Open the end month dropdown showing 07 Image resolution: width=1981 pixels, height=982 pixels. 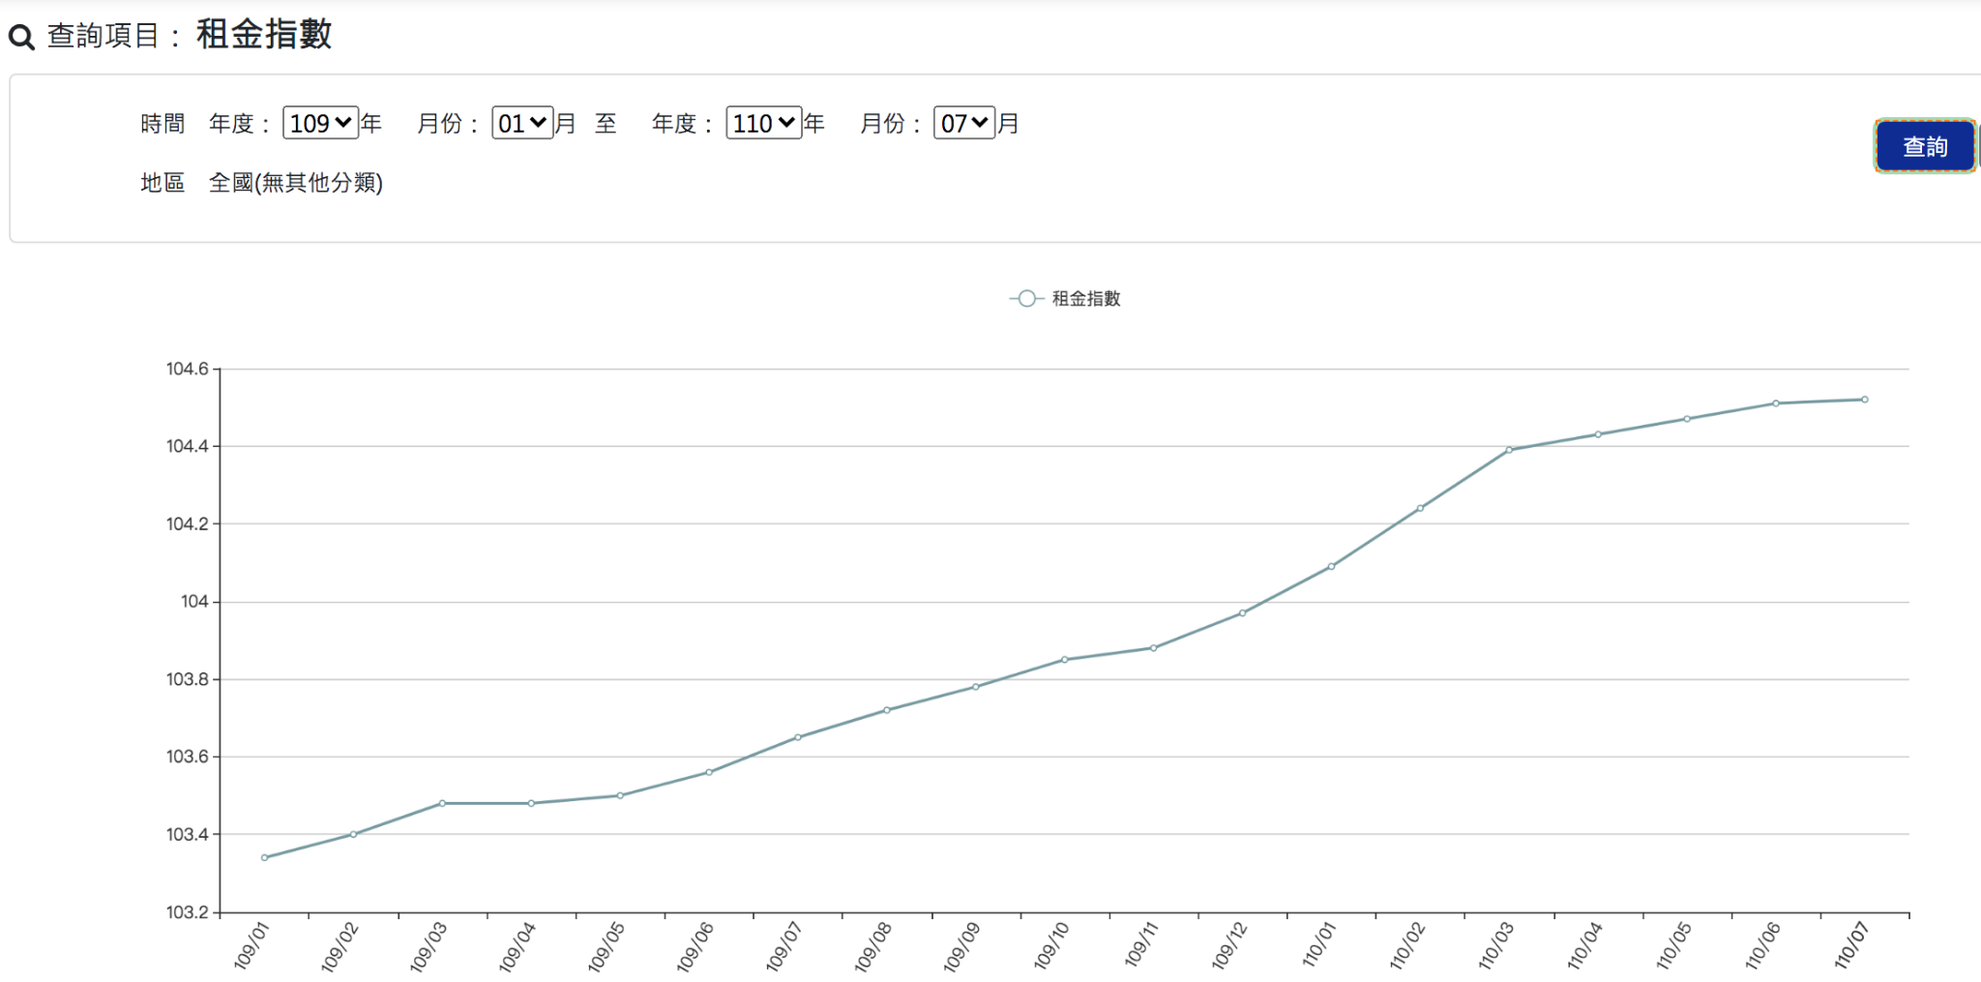point(964,123)
